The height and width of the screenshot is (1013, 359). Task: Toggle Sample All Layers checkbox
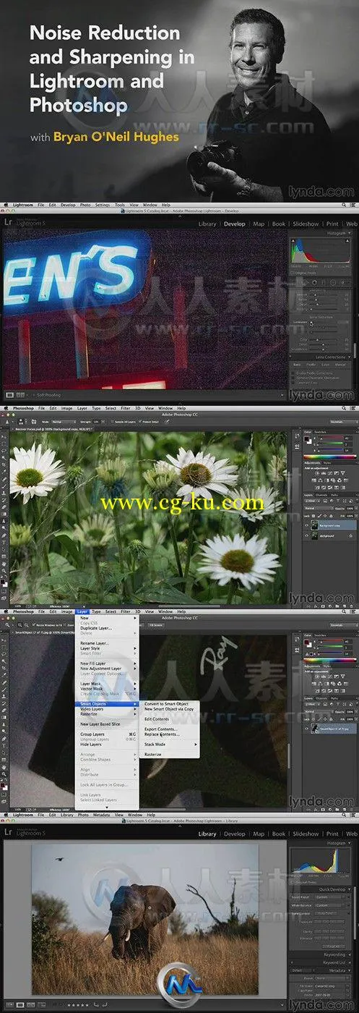tap(112, 422)
